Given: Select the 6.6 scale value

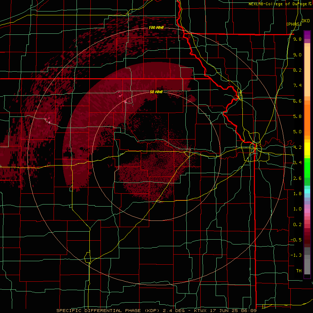Looking at the screenshot, I should 297,101.
